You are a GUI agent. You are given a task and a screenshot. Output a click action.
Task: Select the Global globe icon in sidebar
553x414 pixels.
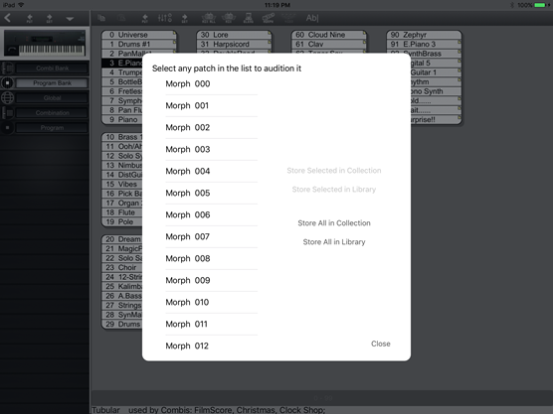[x=7, y=98]
